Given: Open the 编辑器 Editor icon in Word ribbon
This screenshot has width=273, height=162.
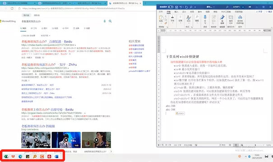Looking at the screenshot, I should click(x=222, y=18).
